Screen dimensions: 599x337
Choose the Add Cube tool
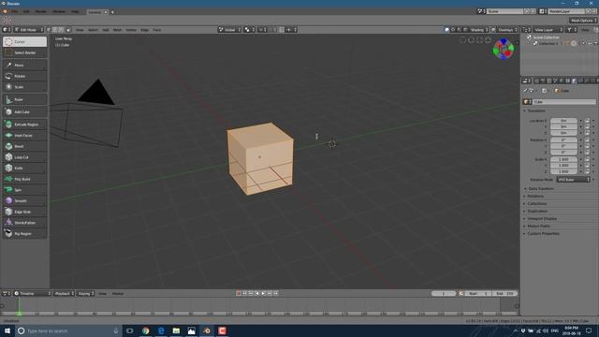point(25,112)
